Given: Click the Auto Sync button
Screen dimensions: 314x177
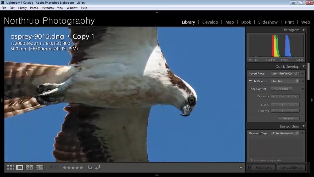Looking at the screenshot, I should click(264, 167).
